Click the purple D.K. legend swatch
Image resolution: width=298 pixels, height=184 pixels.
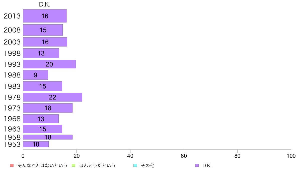[x=197, y=165]
